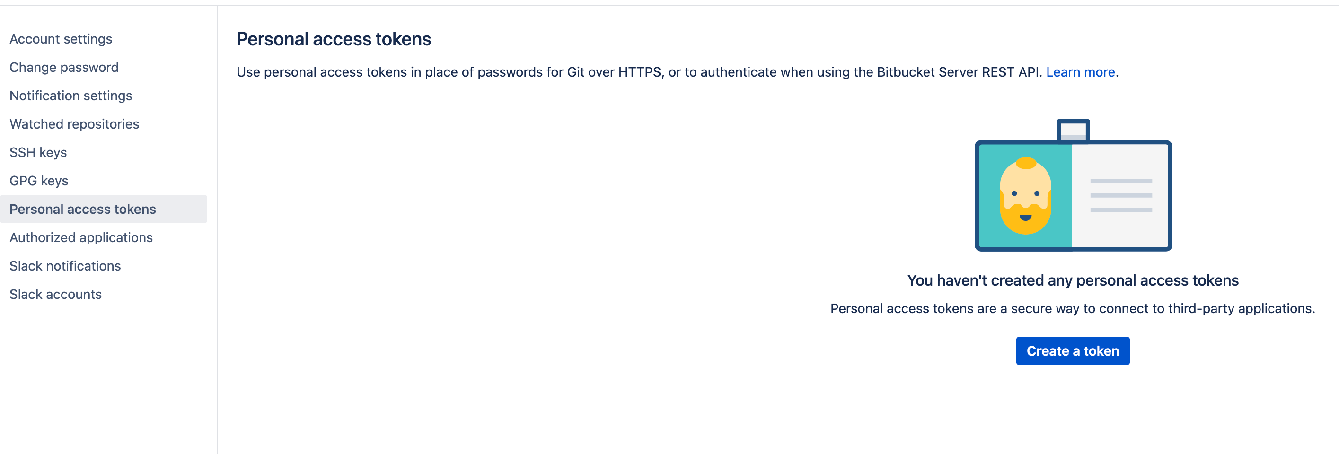Open the SSH keys section
The image size is (1339, 454).
[x=38, y=152]
